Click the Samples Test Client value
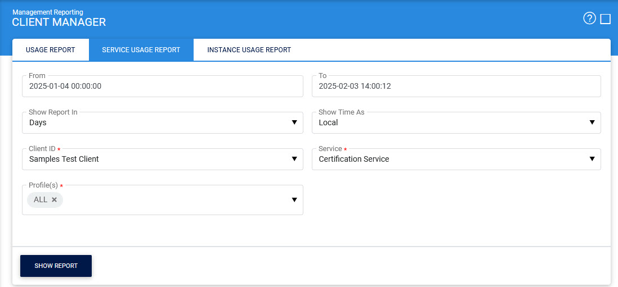 [64, 159]
